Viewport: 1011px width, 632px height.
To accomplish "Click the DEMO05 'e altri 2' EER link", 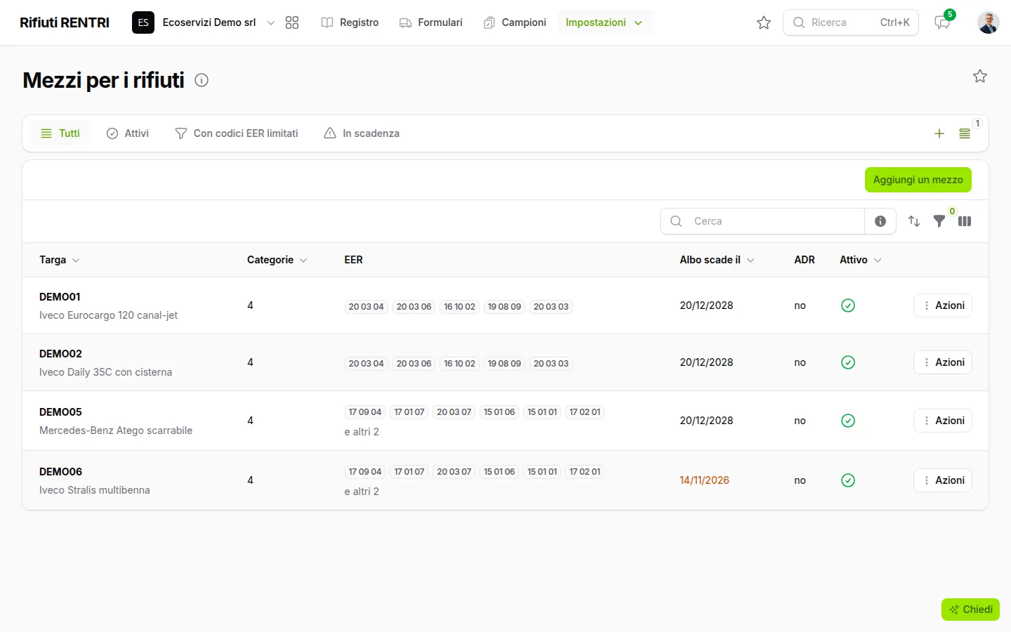I will click(362, 432).
